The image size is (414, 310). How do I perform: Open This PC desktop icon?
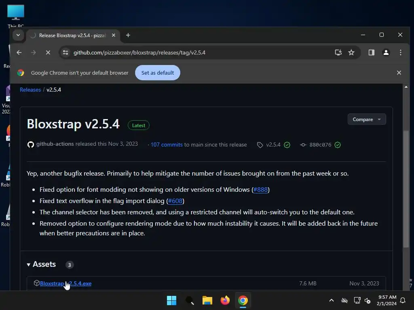click(16, 16)
